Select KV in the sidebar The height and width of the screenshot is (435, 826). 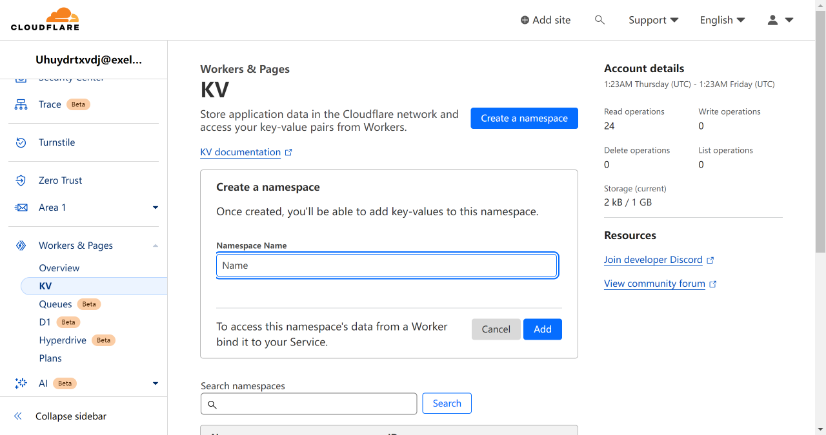coord(94,286)
